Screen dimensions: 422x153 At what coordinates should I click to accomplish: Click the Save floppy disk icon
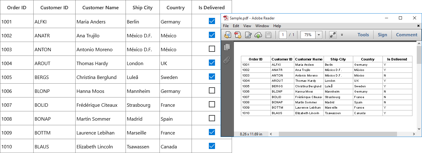tap(268, 35)
